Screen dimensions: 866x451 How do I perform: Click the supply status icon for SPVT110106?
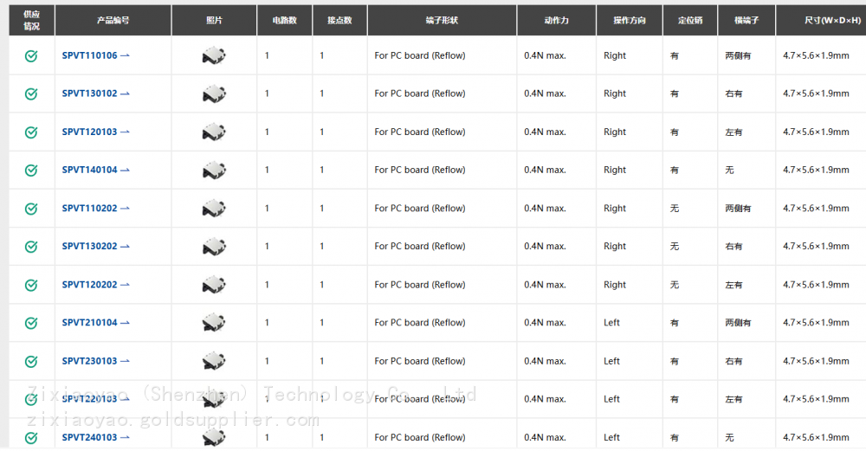pyautogui.click(x=31, y=55)
